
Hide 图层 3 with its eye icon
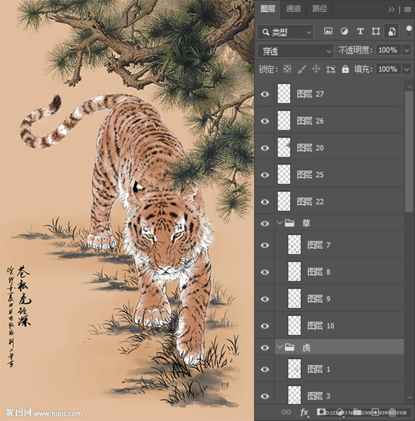[265, 396]
